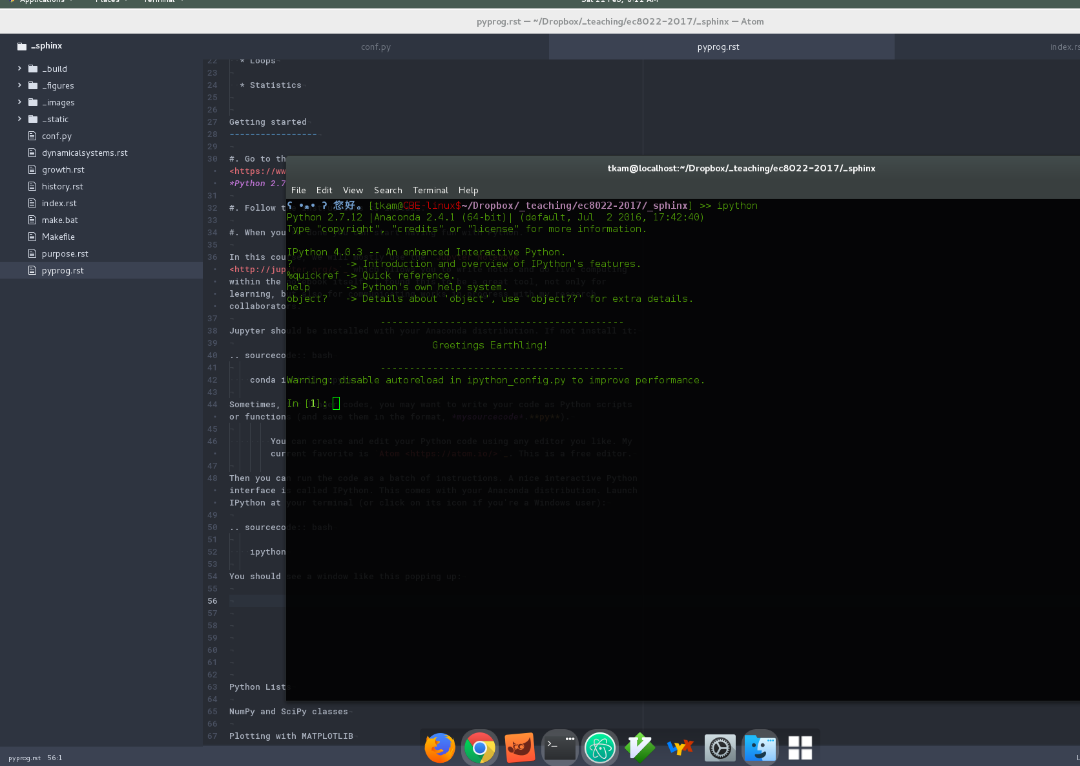Click the purpose.rst file icon
The image size is (1080, 766).
pyautogui.click(x=32, y=253)
